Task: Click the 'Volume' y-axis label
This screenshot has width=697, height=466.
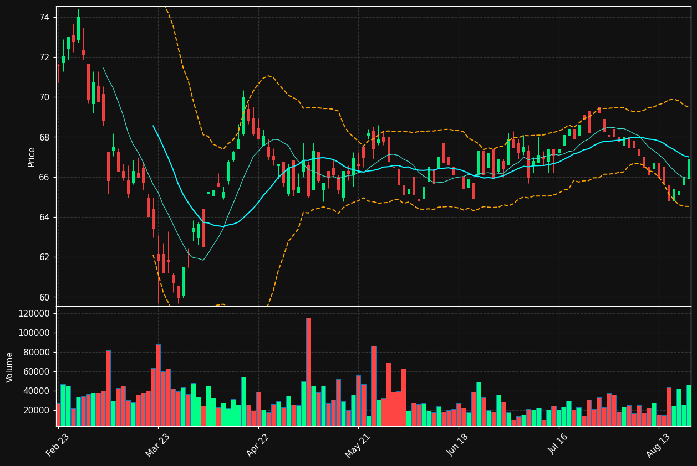Action: [10, 367]
